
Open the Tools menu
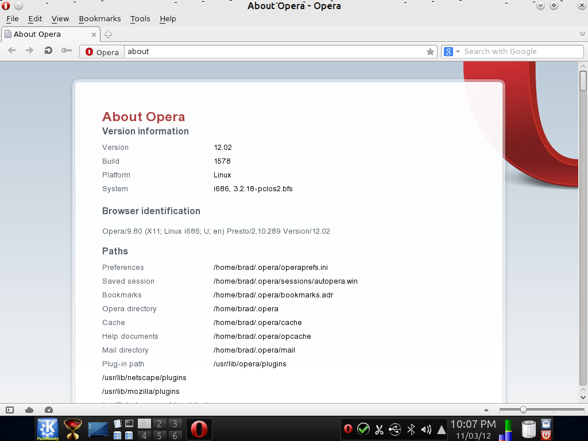tap(140, 19)
